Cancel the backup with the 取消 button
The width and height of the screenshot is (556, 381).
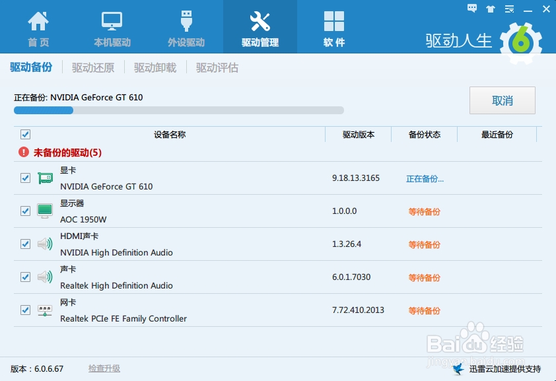(503, 100)
